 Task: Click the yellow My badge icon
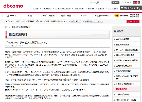point(117,16)
